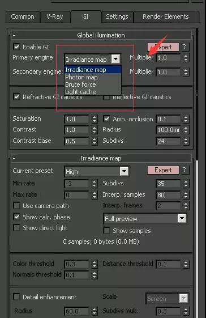Choose Light cache from the engine list
The image size is (206, 318).
93,92
